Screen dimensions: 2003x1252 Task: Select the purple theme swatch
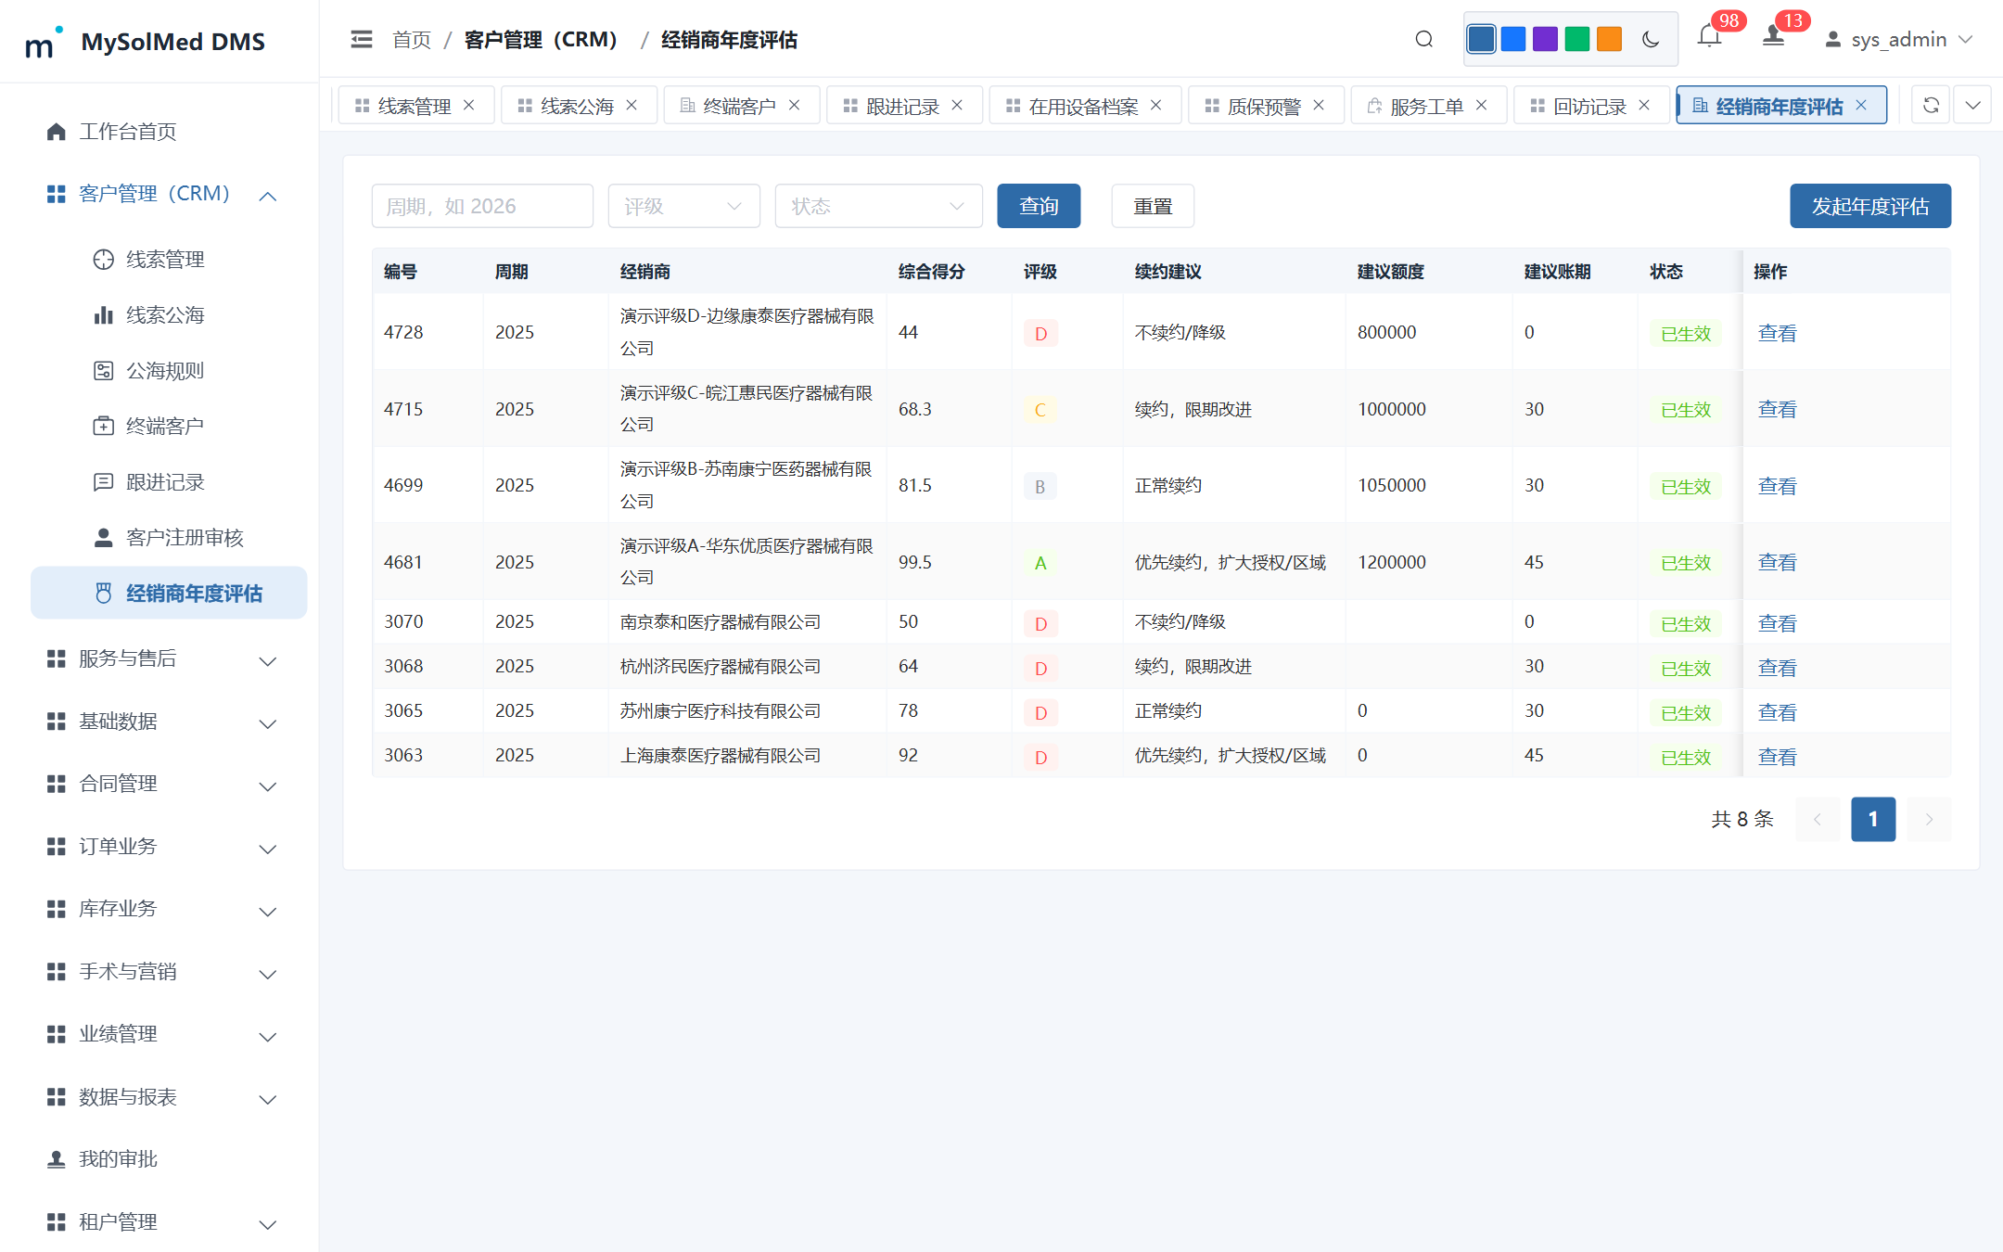pyautogui.click(x=1545, y=39)
